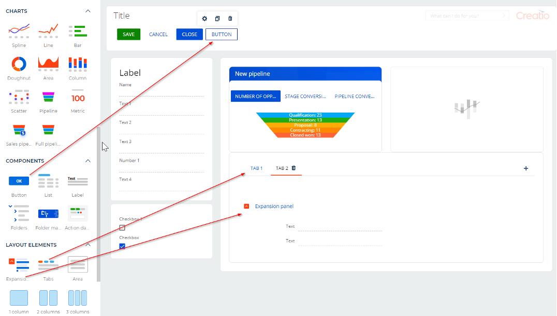
Task: Click the green Save button
Action: (x=129, y=35)
